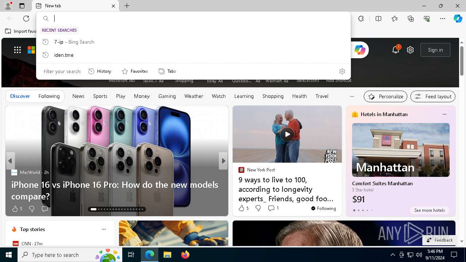Open Windows Start menu
The width and height of the screenshot is (466, 262).
point(9,255)
